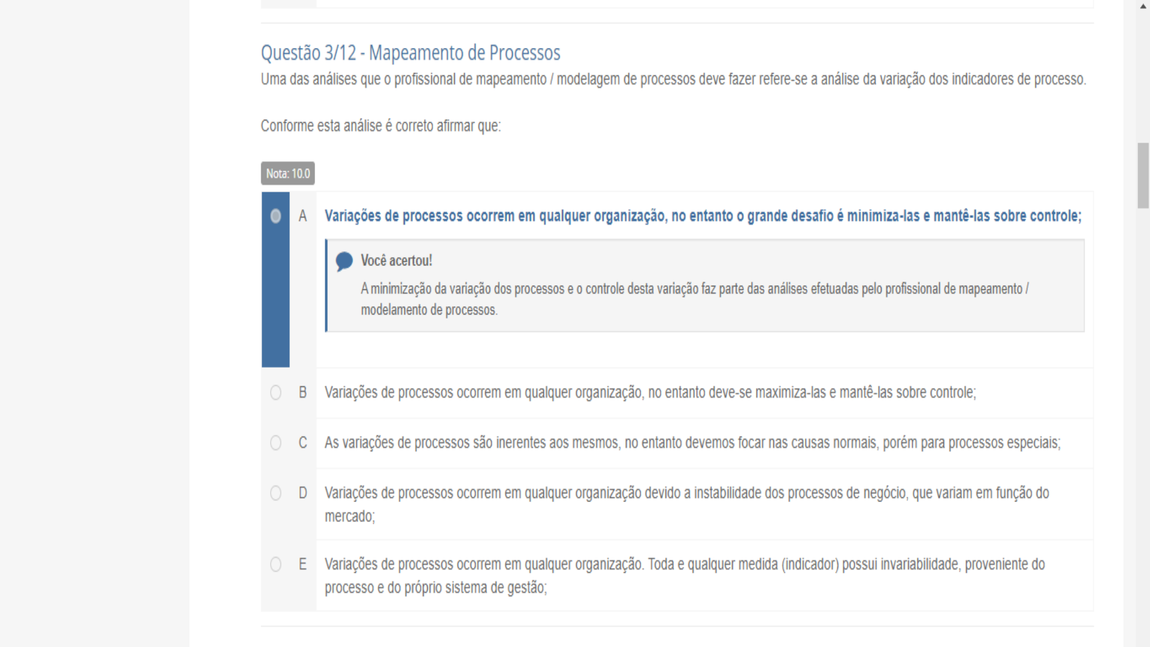The width and height of the screenshot is (1150, 647).
Task: Click the letter 'E' option label
Action: click(x=302, y=564)
